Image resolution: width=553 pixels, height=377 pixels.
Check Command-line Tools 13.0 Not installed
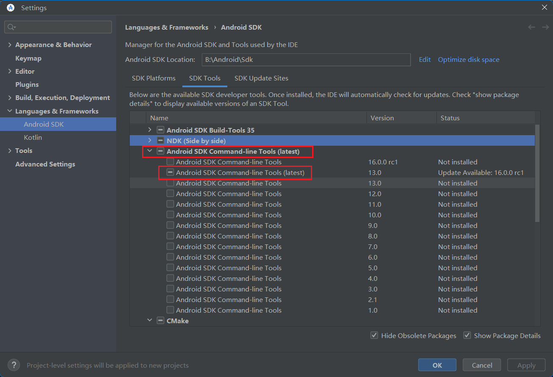tap(170, 183)
